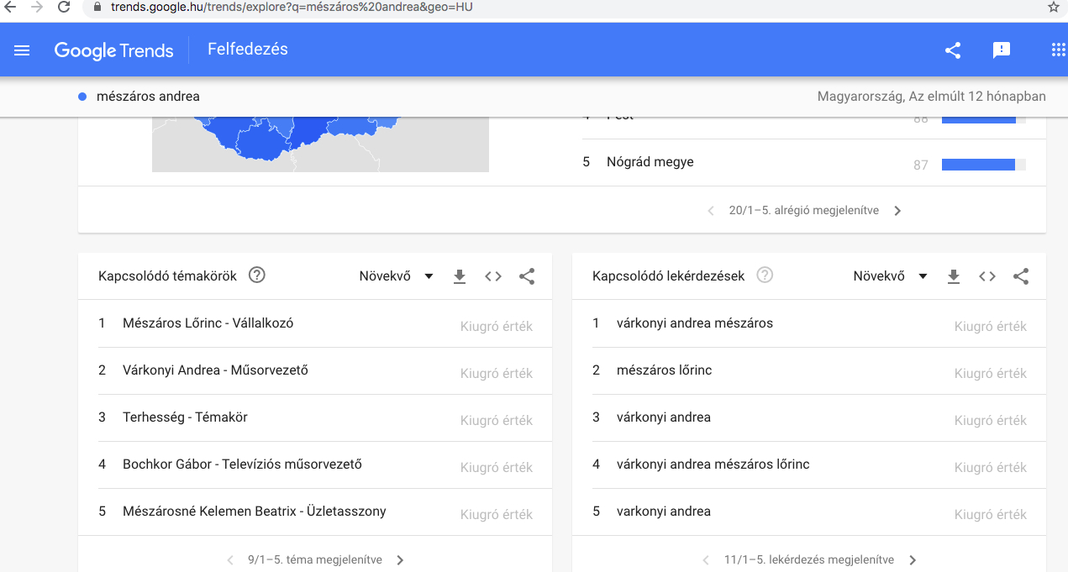Screen dimensions: 1068x572
Task: Embed the Kapcsolódó lekérdezések widget
Action: tap(987, 276)
